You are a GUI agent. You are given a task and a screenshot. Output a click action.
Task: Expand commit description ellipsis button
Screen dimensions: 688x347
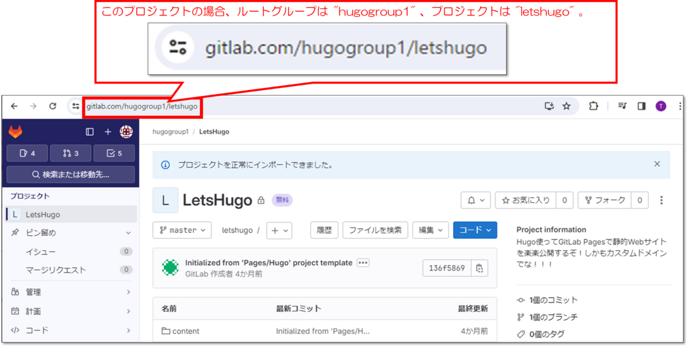click(363, 263)
